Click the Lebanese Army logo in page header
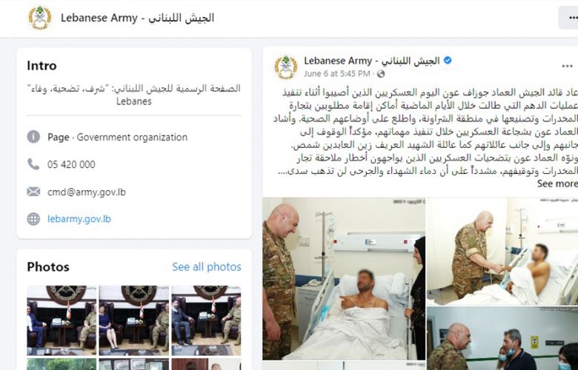578x370 pixels. point(40,17)
